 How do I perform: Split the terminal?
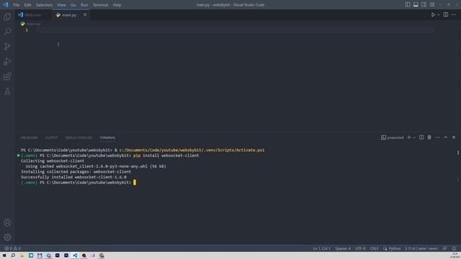pyautogui.click(x=421, y=137)
